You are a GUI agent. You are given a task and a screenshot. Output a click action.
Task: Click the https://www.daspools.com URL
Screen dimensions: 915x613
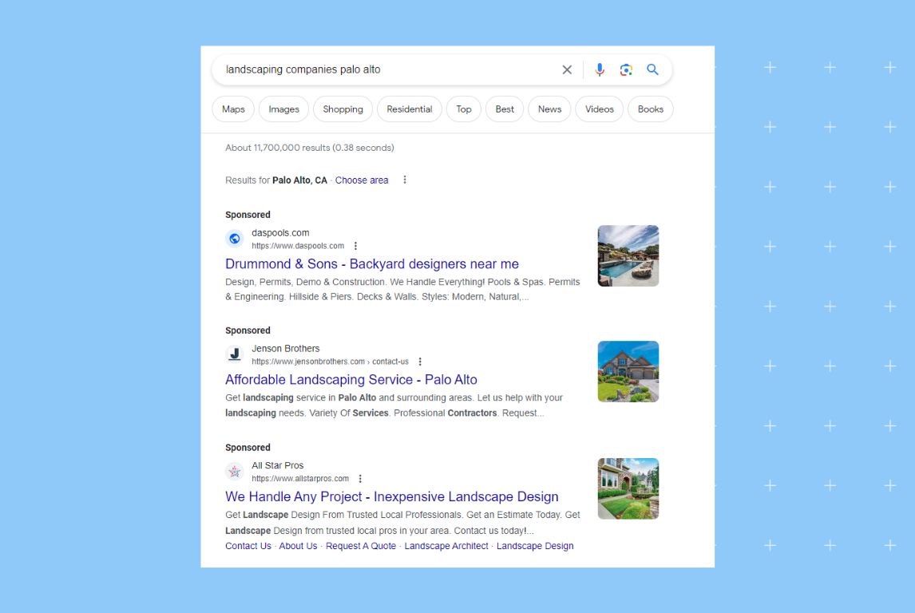pos(298,246)
